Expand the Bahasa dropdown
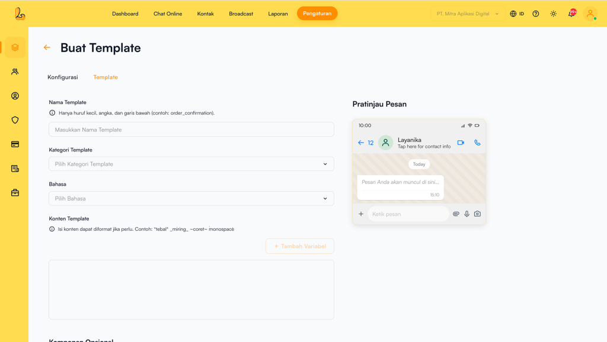Image resolution: width=607 pixels, height=342 pixels. [x=191, y=199]
